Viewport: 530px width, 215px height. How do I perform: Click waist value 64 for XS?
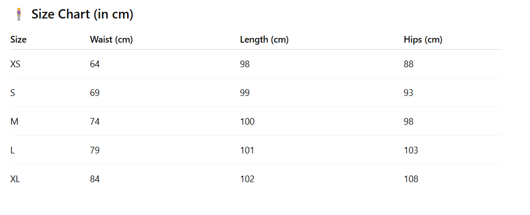coord(95,64)
